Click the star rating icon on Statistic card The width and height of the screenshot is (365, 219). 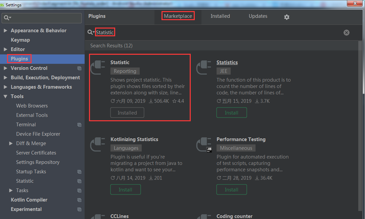[x=174, y=101]
